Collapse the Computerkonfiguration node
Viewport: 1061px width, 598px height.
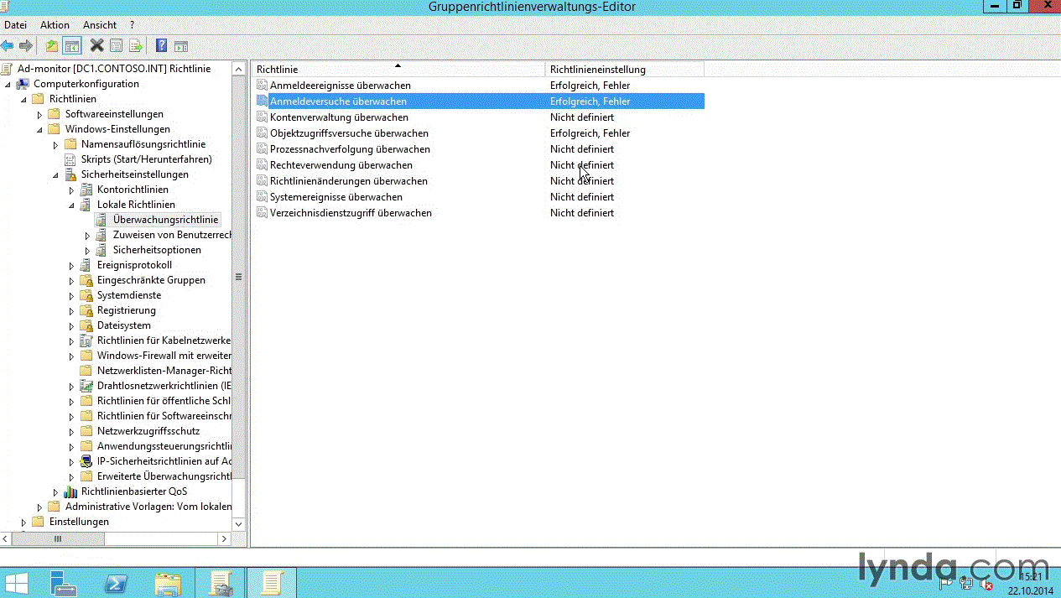pos(8,85)
